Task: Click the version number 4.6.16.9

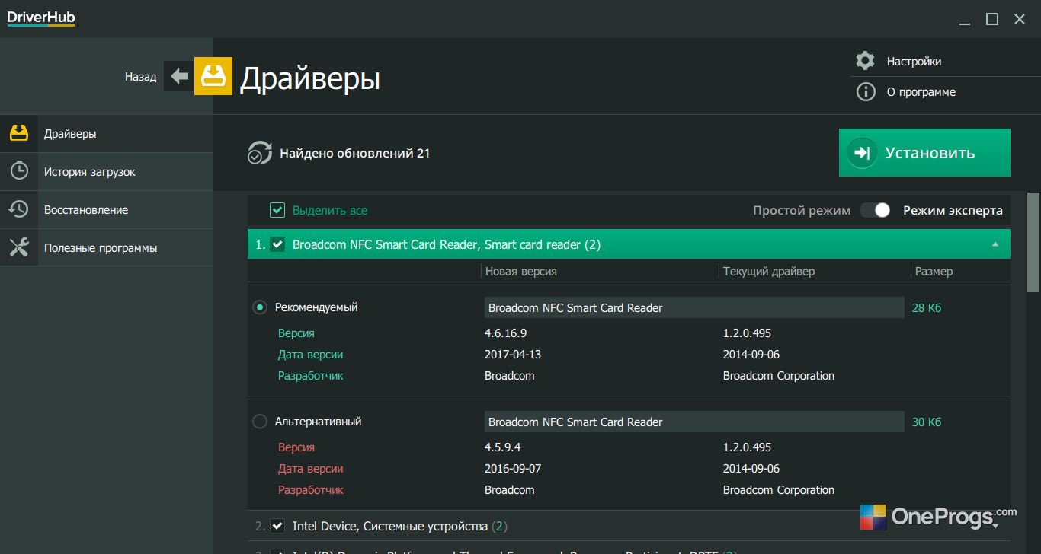Action: point(506,333)
